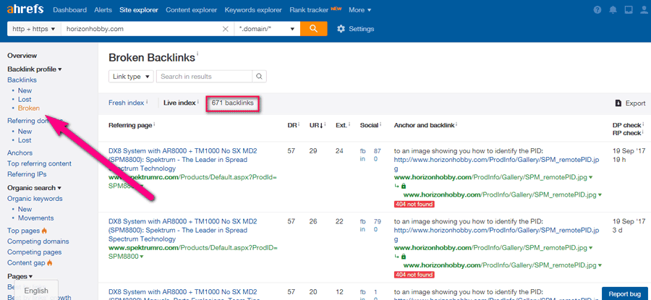This screenshot has height=300, width=651.
Task: Click the Social column header
Action: [x=370, y=125]
